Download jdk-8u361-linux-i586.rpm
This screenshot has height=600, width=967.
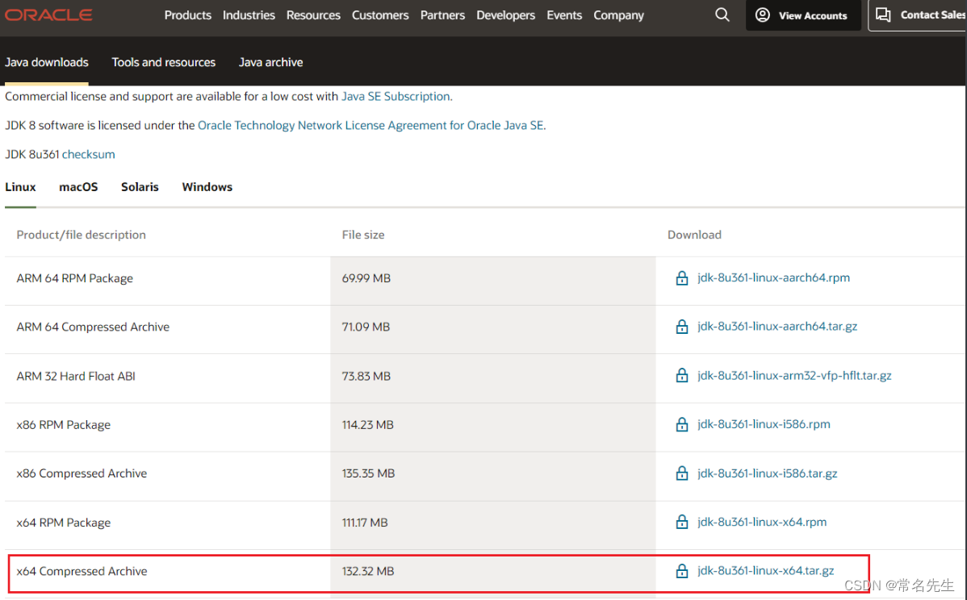764,424
